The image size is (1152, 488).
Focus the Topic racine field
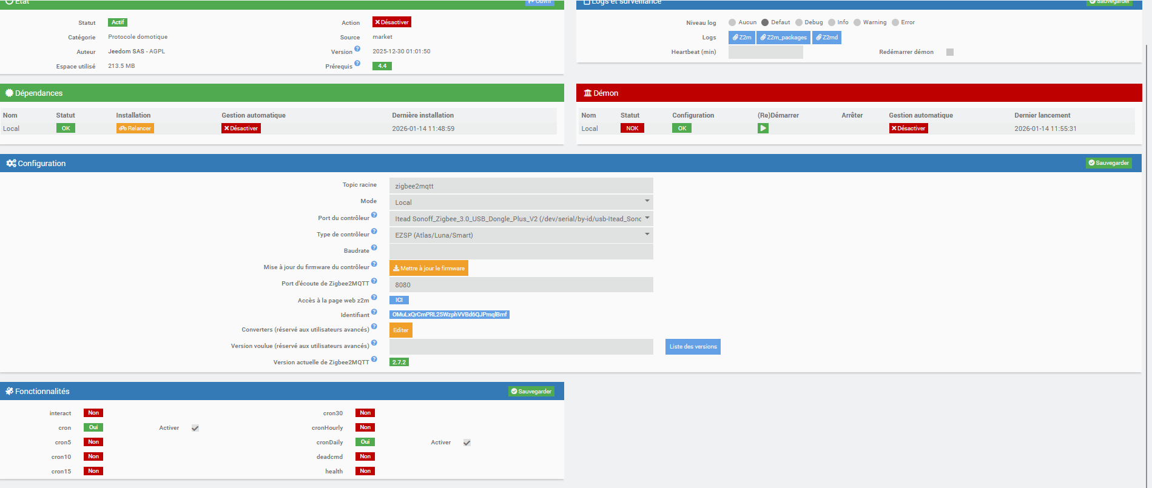[521, 186]
